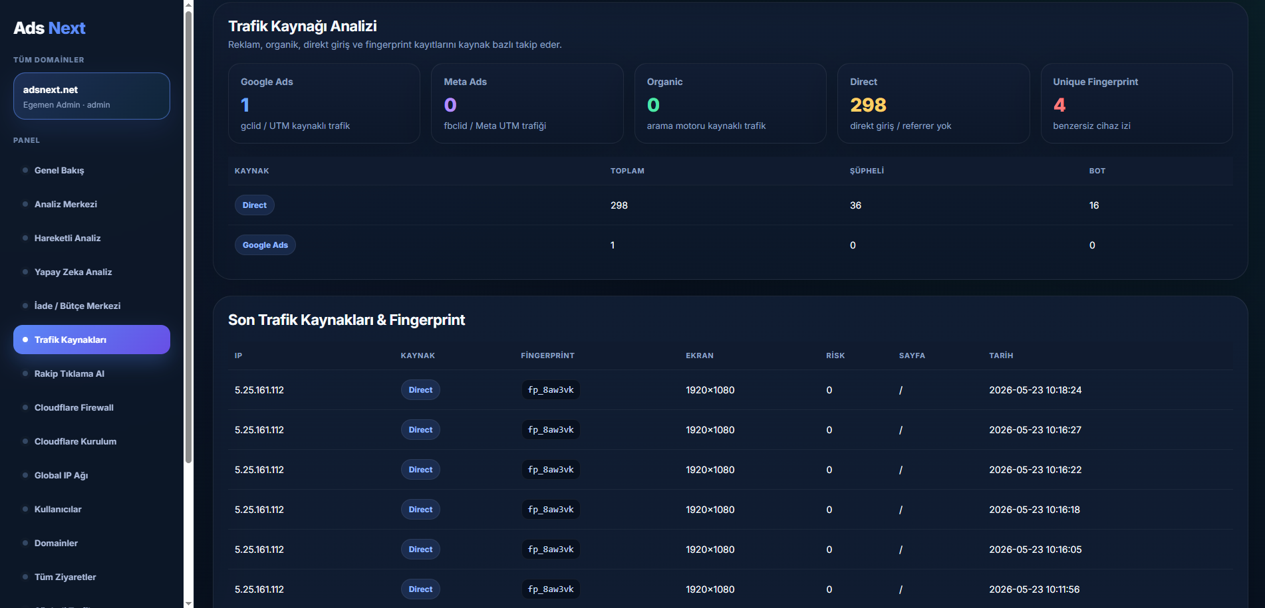Select İade / Bütçe Merkezi
The height and width of the screenshot is (608, 1265).
pyautogui.click(x=92, y=306)
